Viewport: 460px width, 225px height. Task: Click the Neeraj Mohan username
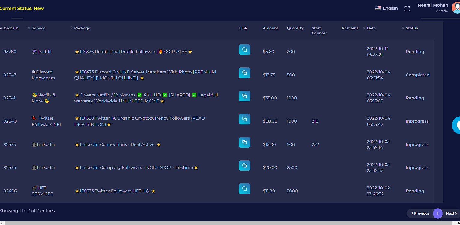pyautogui.click(x=433, y=5)
